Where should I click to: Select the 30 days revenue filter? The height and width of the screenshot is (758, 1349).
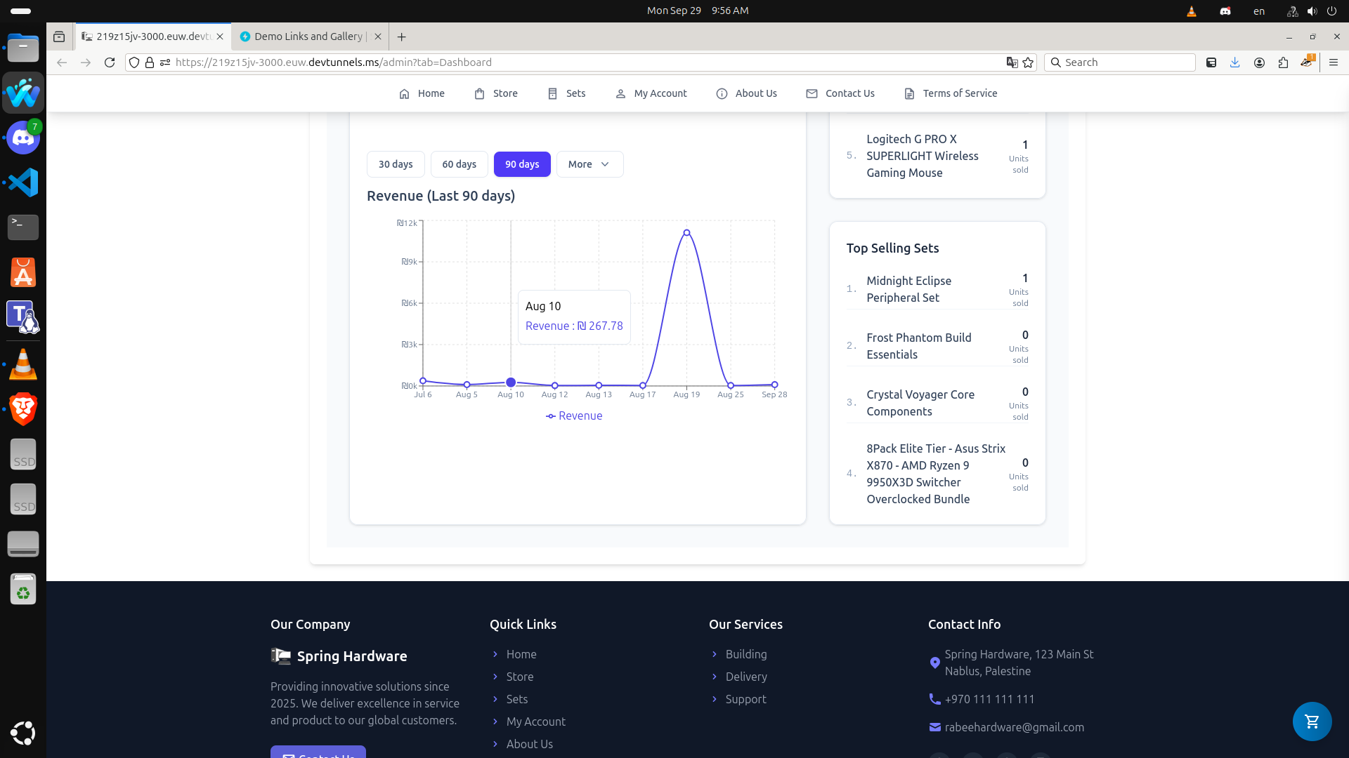(x=395, y=164)
